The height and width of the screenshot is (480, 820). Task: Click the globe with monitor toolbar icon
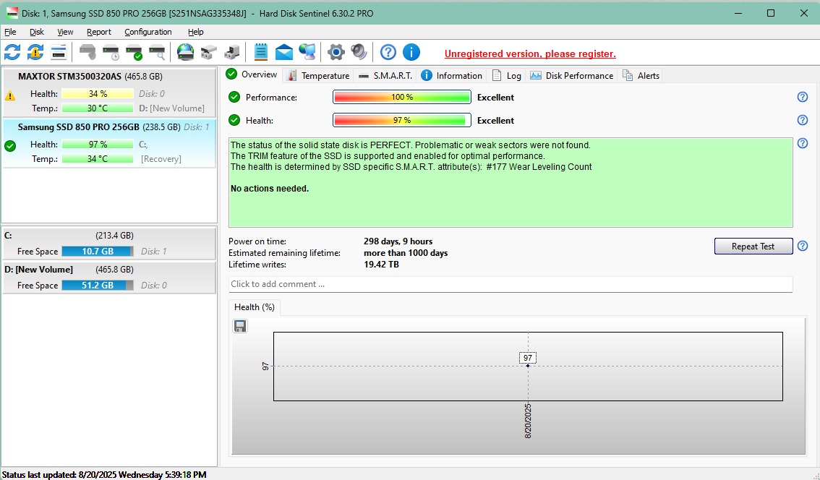point(307,52)
